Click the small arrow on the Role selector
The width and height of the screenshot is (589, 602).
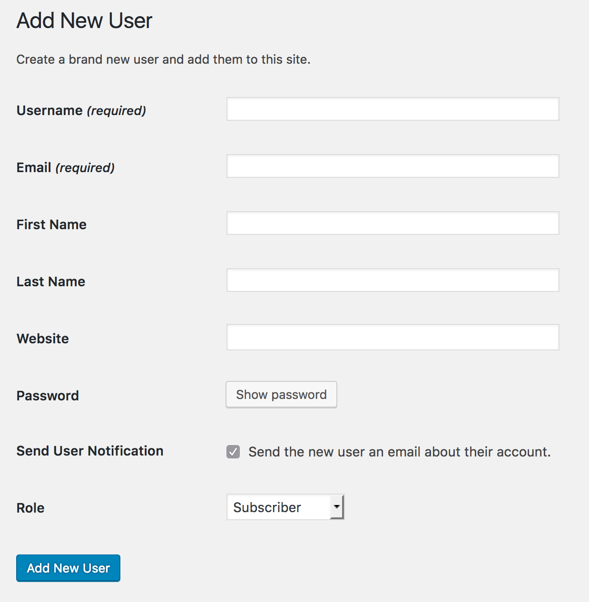point(337,507)
